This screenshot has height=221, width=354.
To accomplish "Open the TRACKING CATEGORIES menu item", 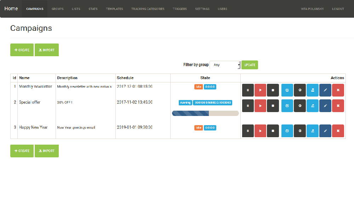I will [148, 9].
